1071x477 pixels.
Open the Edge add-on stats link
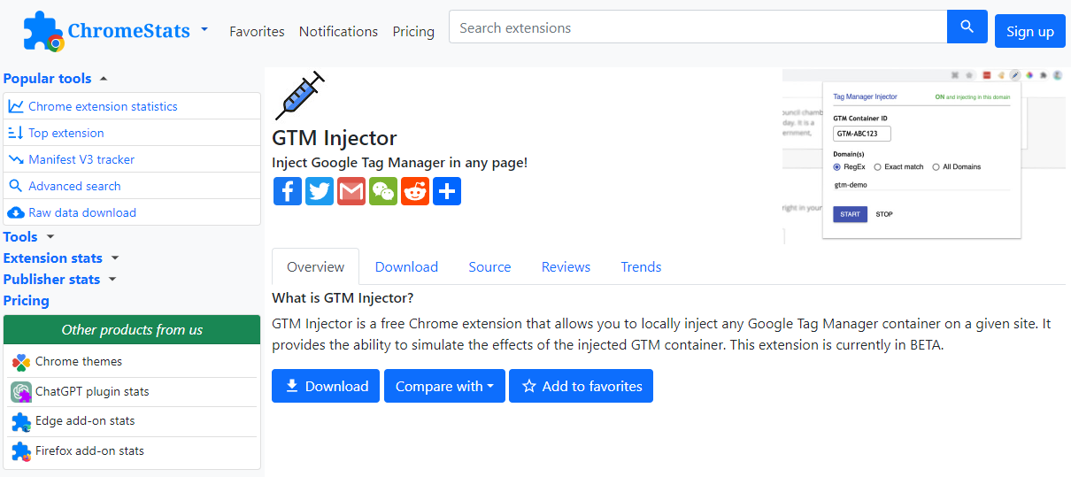85,420
